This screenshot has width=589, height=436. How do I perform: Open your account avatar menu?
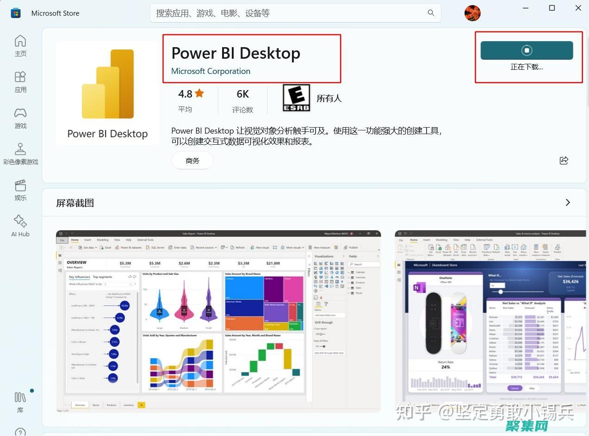[472, 13]
